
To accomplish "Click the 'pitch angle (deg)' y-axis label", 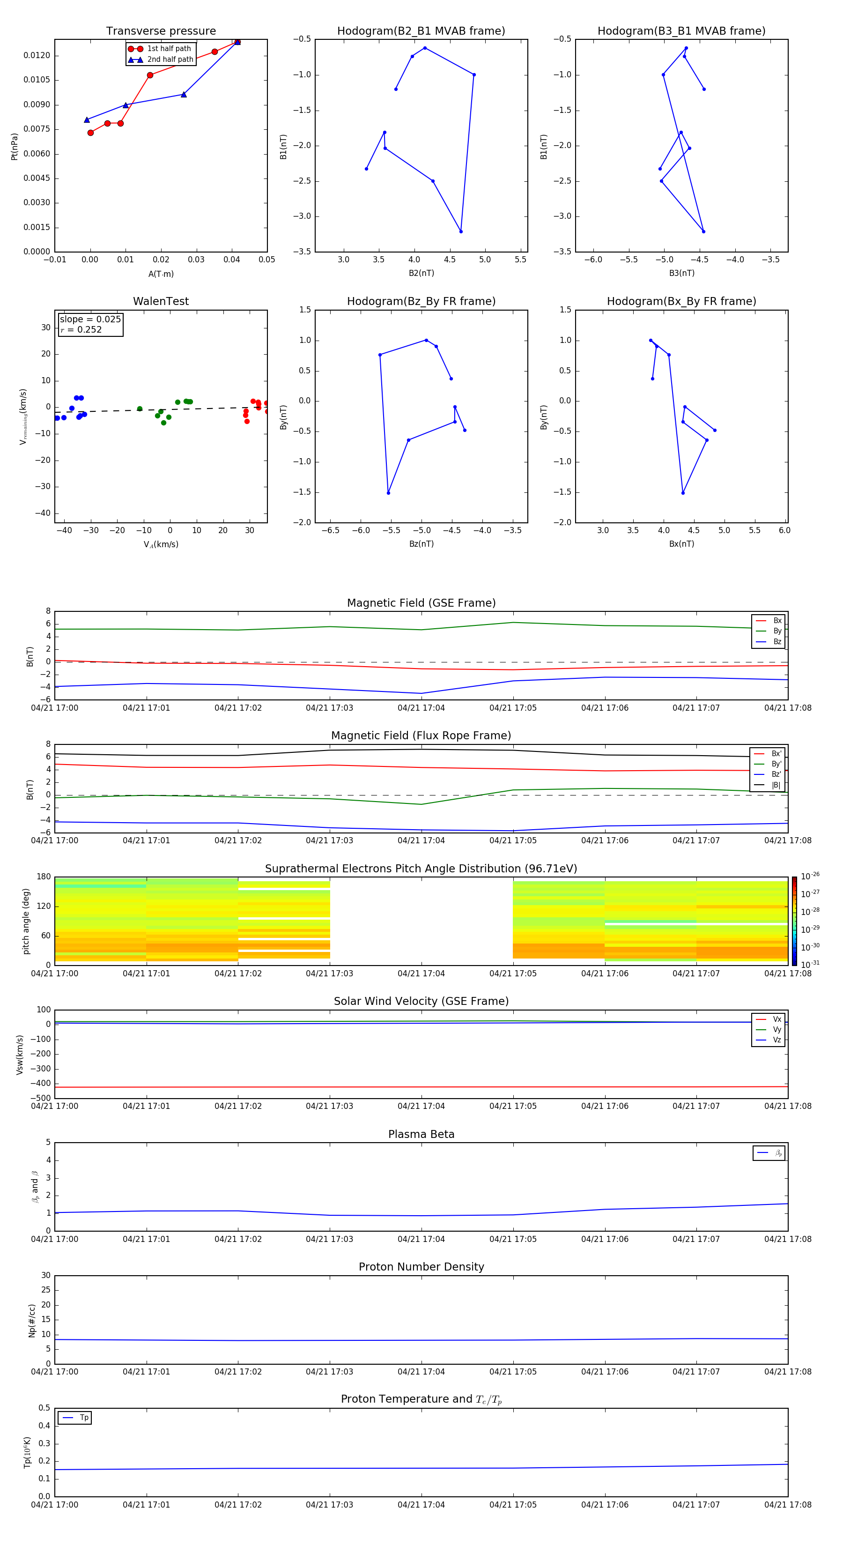I will [x=26, y=921].
